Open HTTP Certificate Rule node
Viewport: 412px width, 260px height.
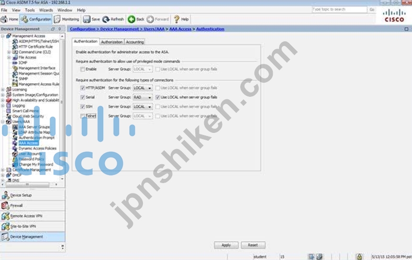tap(36, 47)
